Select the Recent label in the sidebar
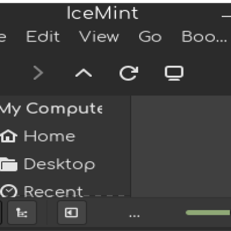The height and width of the screenshot is (231, 231). 53,191
